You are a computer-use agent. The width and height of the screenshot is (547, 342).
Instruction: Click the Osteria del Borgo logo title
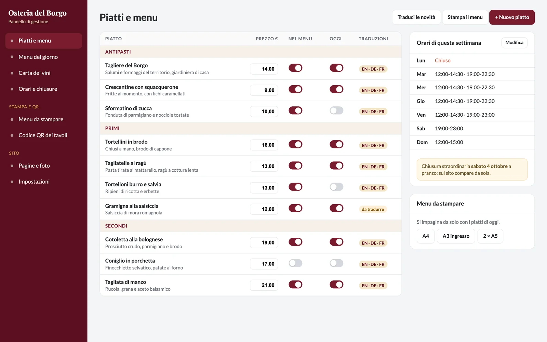38,13
